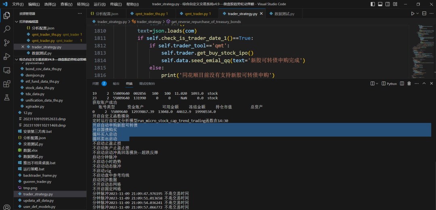Viewport: 436px width, 210px height.
Task: Open 查看(V) menu
Action: 67,4
